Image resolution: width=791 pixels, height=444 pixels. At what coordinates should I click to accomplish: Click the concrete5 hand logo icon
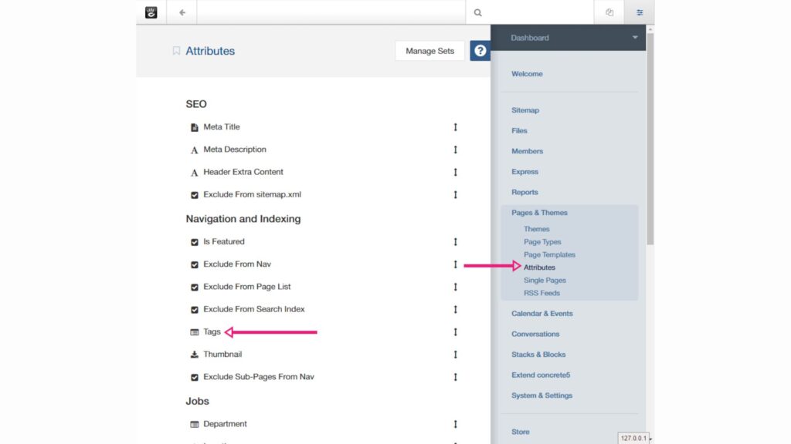[x=151, y=12]
